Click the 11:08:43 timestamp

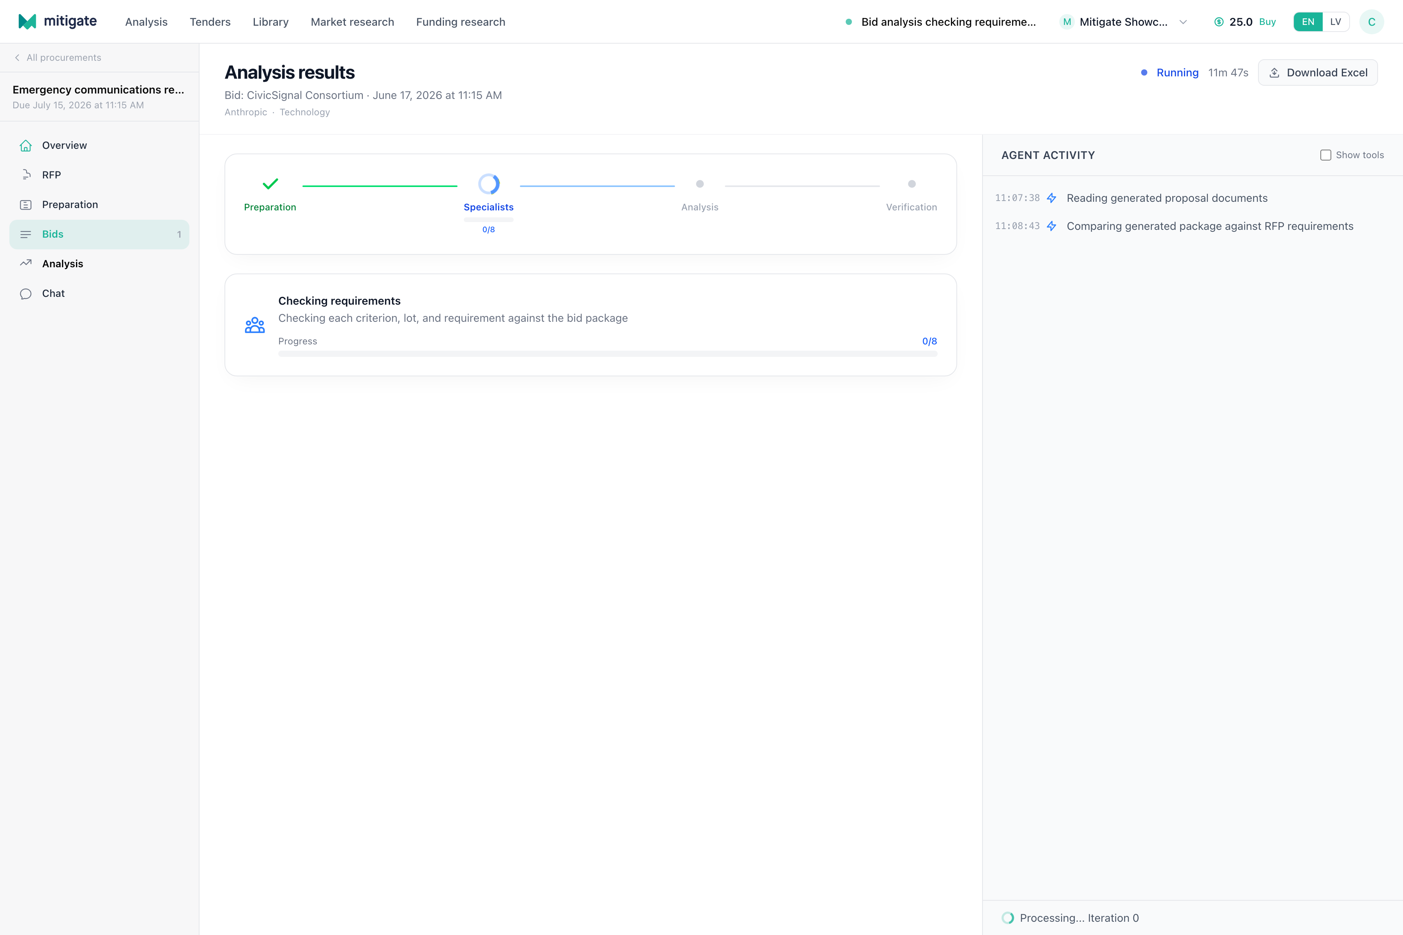click(1017, 226)
